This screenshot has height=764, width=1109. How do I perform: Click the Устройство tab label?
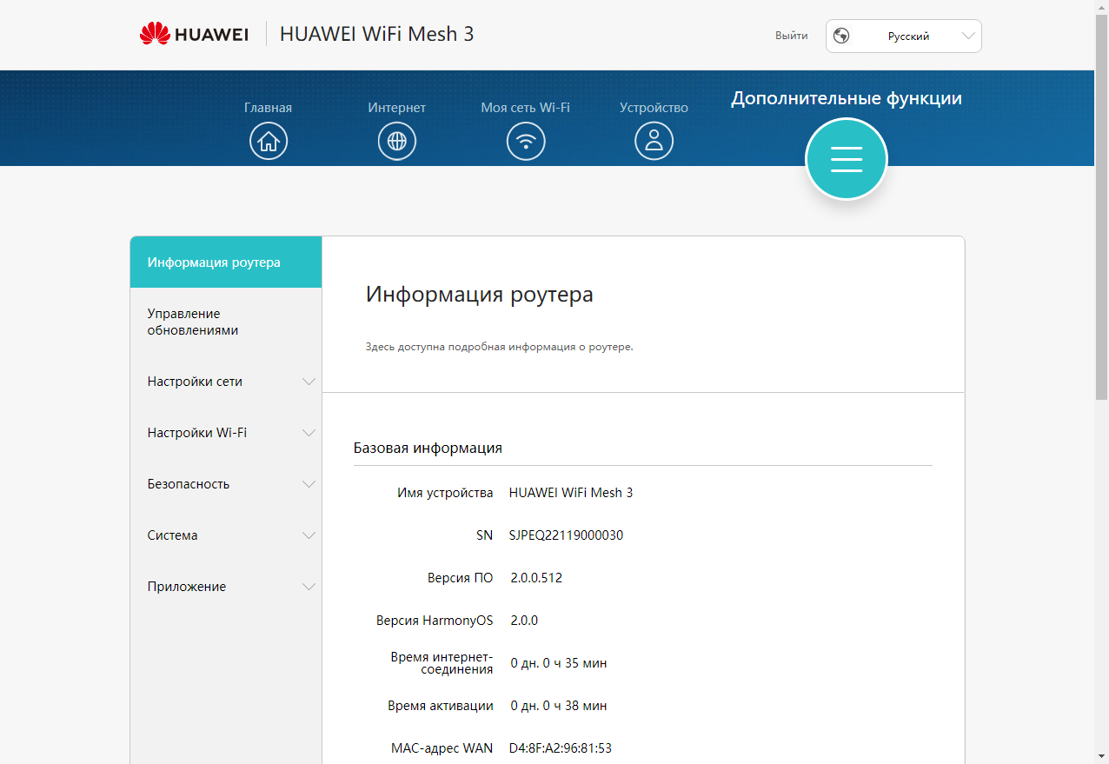coord(654,108)
